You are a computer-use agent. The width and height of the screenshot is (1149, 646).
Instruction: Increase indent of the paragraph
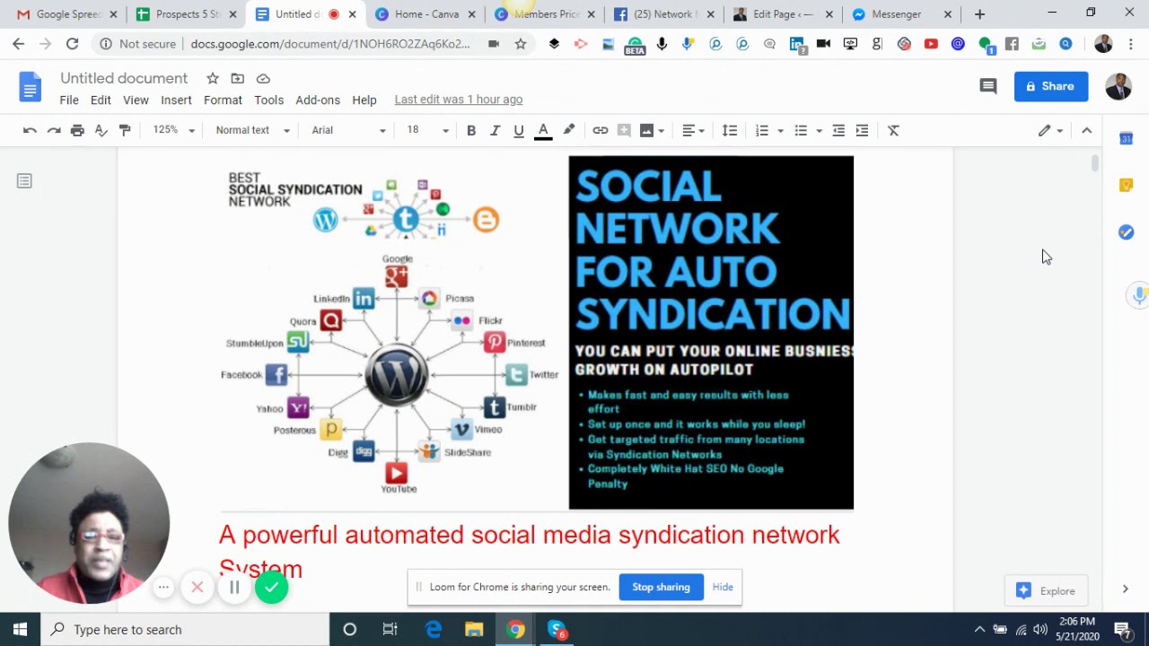click(x=862, y=130)
